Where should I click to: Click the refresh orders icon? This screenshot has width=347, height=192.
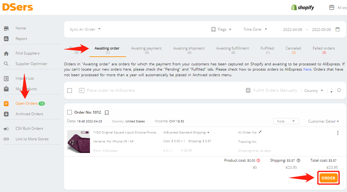click(x=339, y=90)
